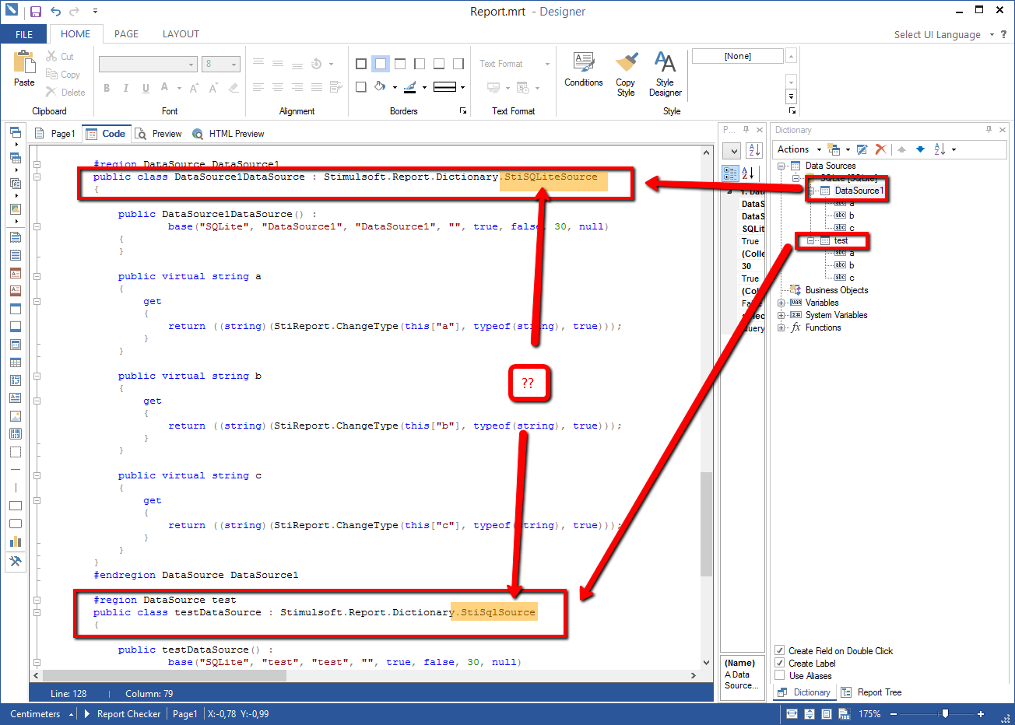Open the Page1 designer tab
The width and height of the screenshot is (1015, 725).
[x=55, y=134]
